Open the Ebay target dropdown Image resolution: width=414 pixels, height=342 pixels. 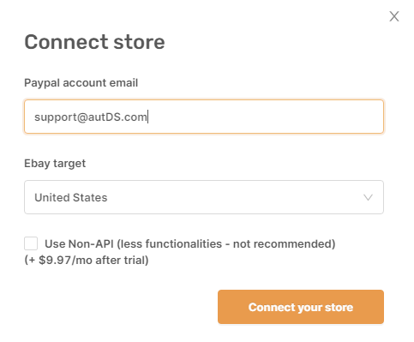click(x=204, y=197)
